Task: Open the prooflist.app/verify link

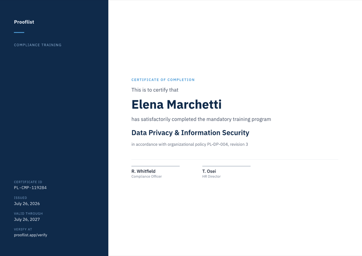Action: (31, 235)
